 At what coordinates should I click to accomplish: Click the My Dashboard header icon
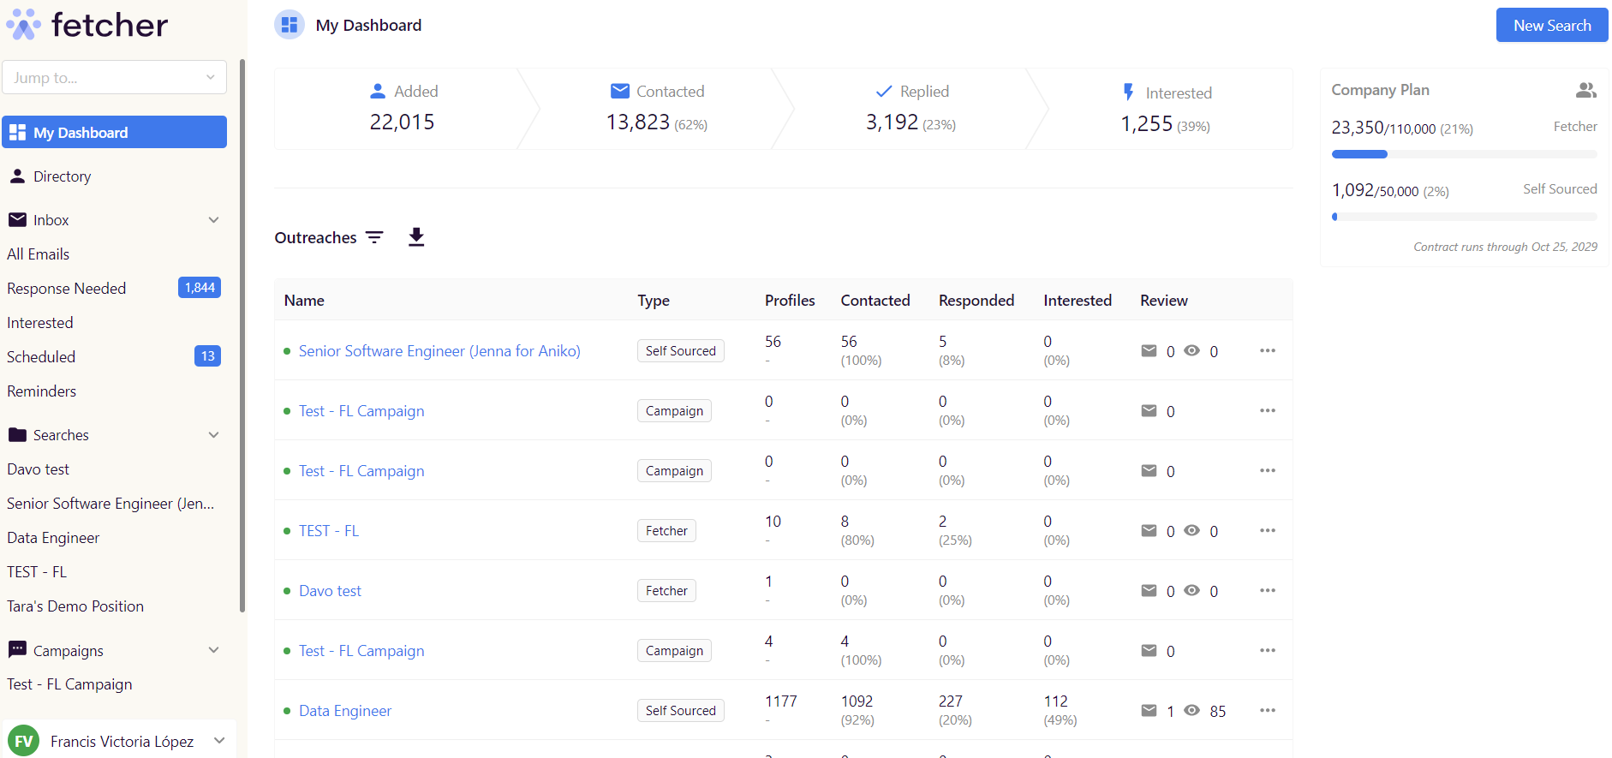290,25
